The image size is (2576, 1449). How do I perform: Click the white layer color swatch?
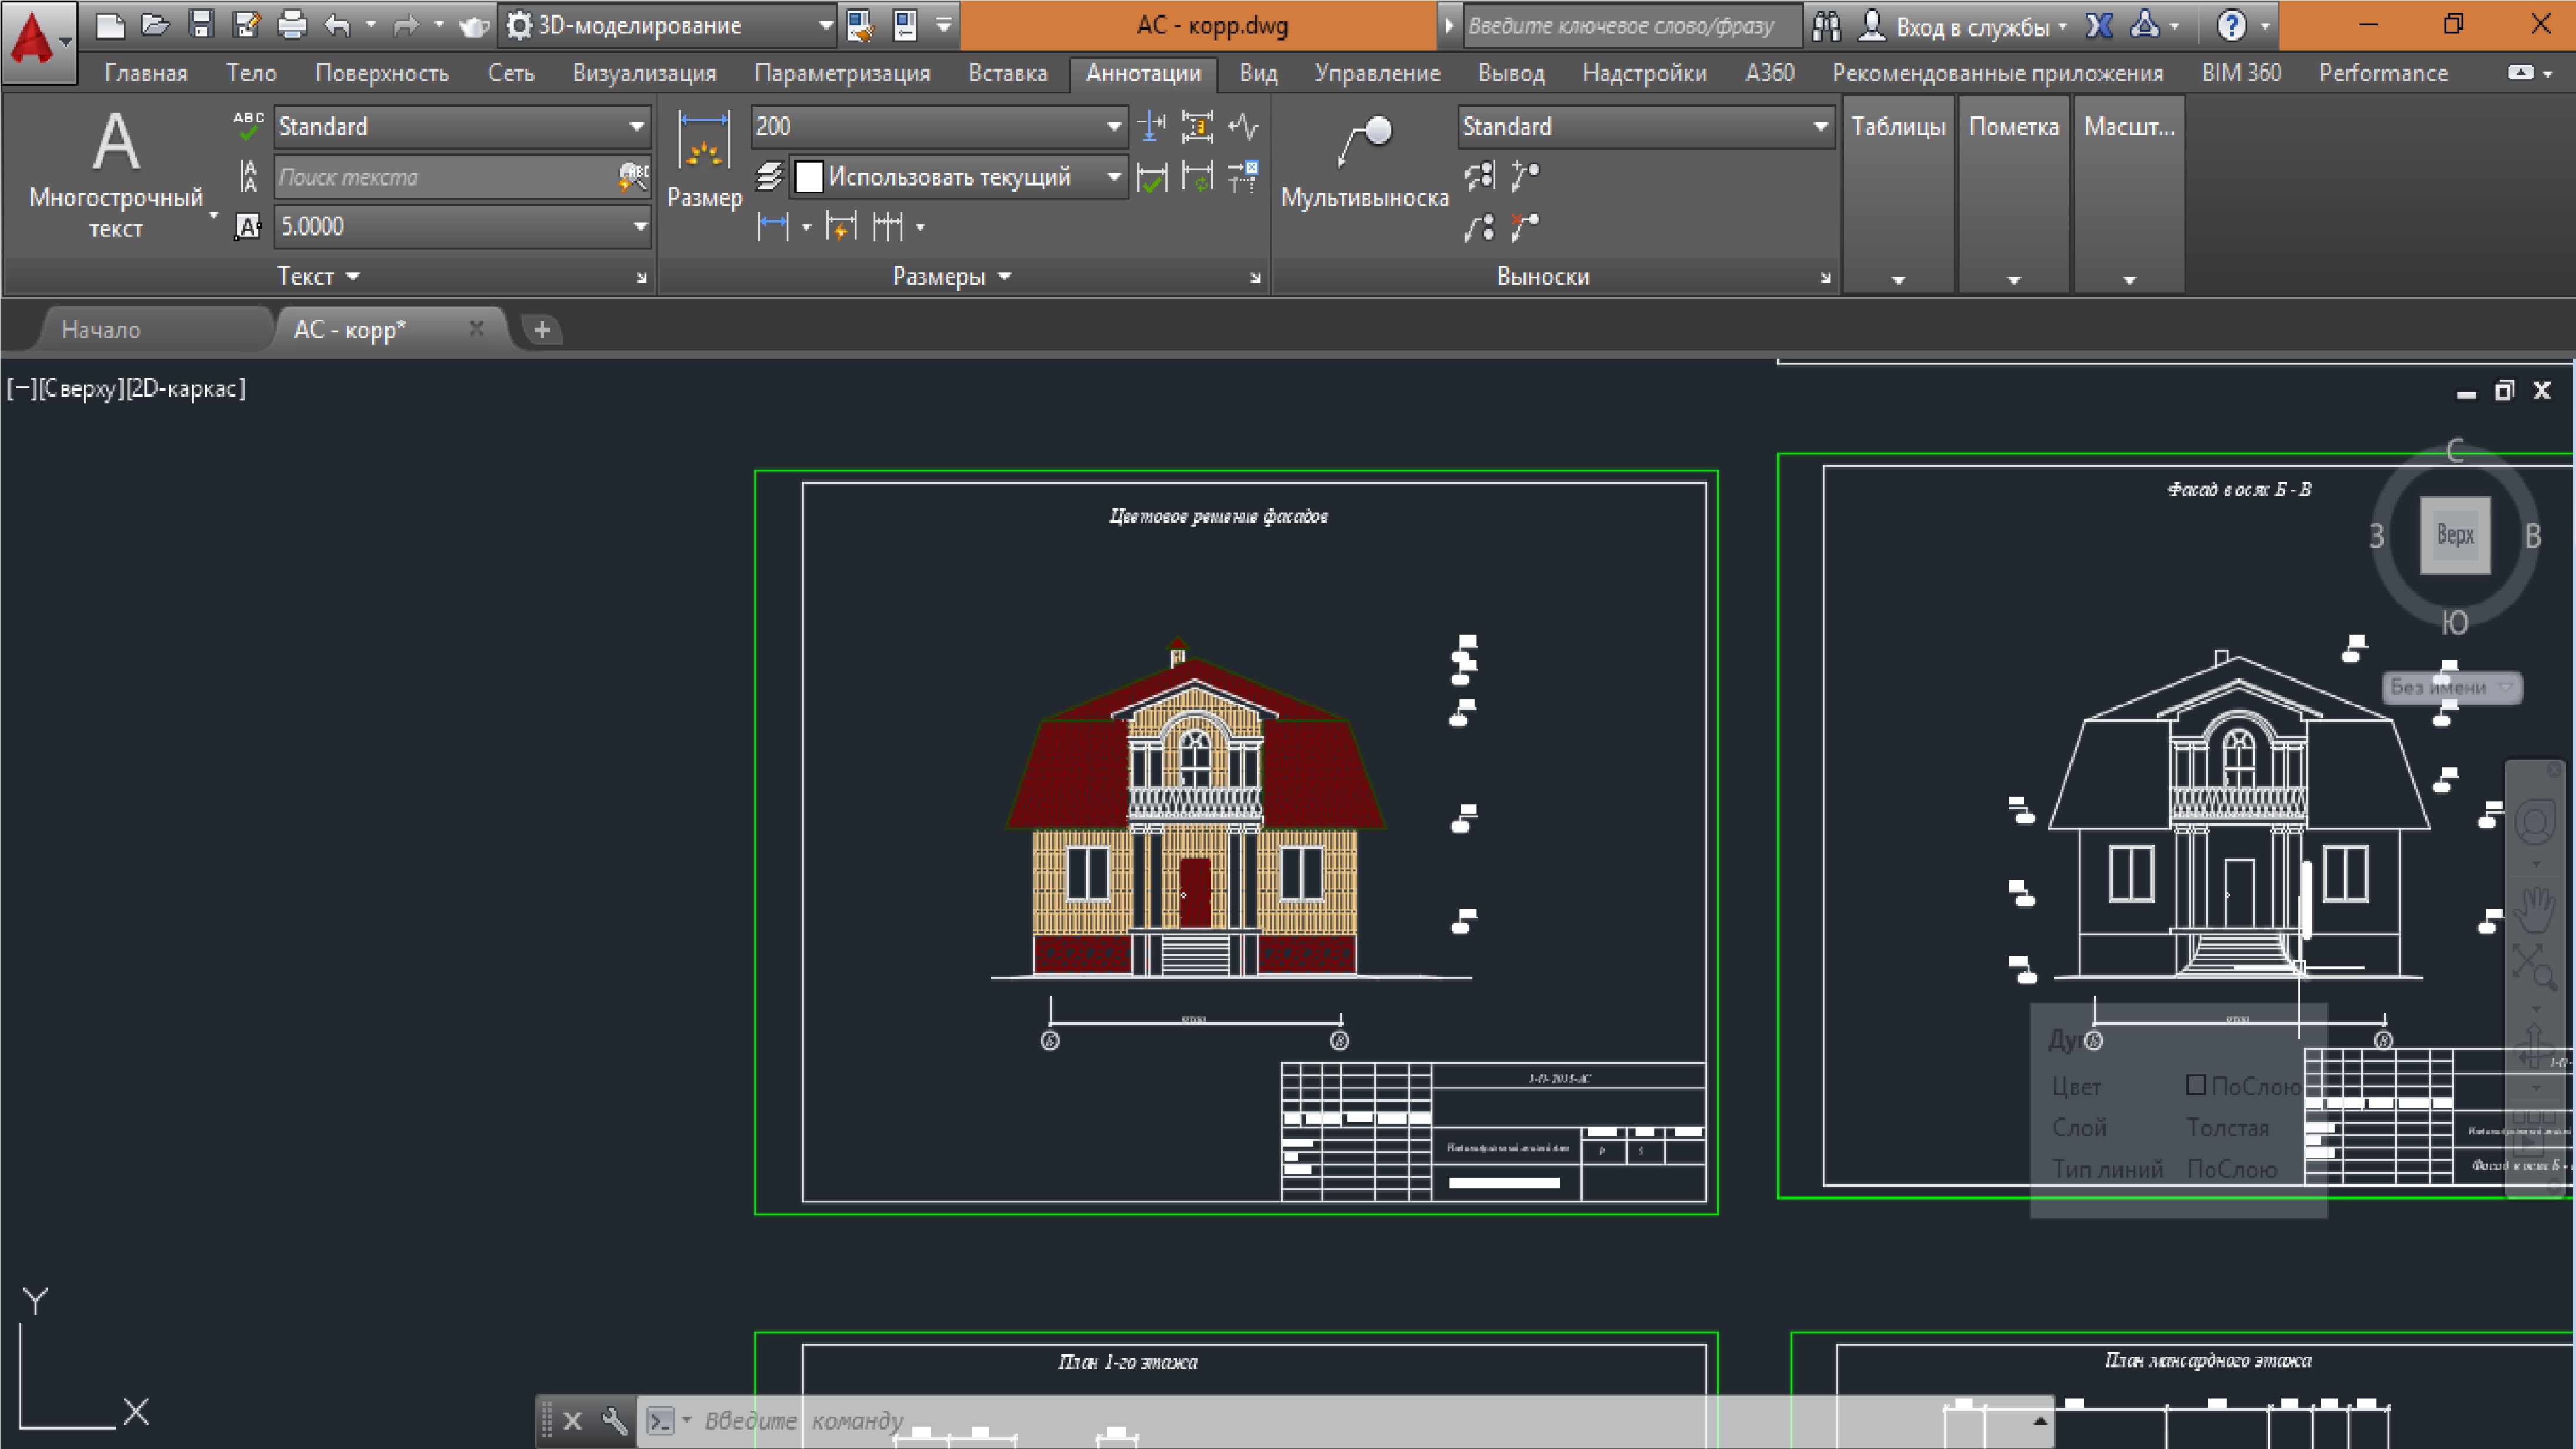pyautogui.click(x=808, y=178)
